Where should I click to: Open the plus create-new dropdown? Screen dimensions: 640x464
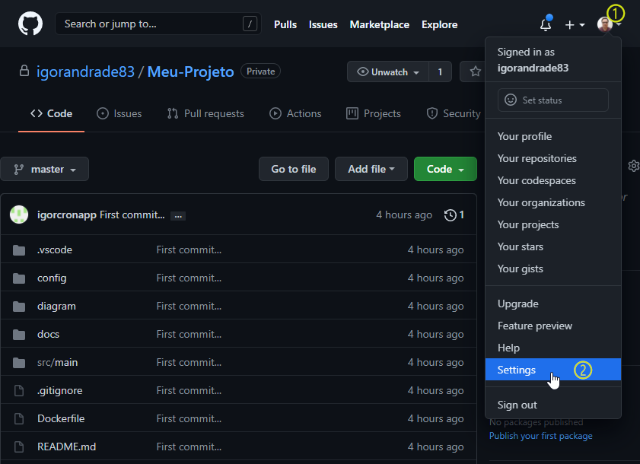(575, 25)
